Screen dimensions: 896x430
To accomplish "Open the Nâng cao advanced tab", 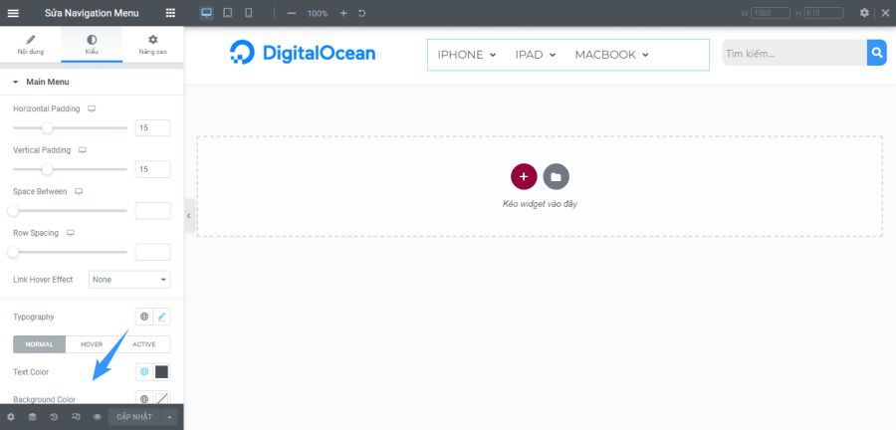I will tap(153, 45).
